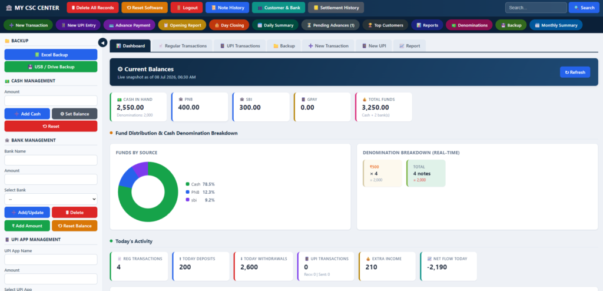The image size is (603, 291).
Task: Click the Add/Update button
Action: 27,212
